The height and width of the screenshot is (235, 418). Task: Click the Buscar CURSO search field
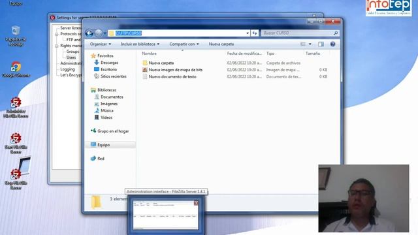click(x=297, y=33)
